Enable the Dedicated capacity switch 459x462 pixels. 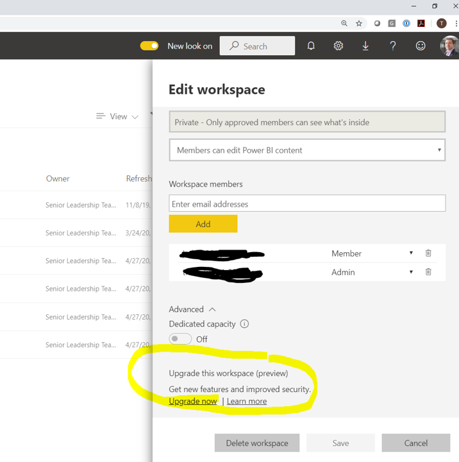coord(180,339)
